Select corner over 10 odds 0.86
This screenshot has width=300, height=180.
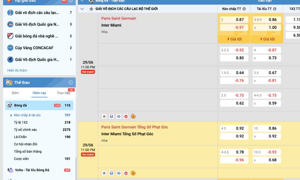pos(267,128)
